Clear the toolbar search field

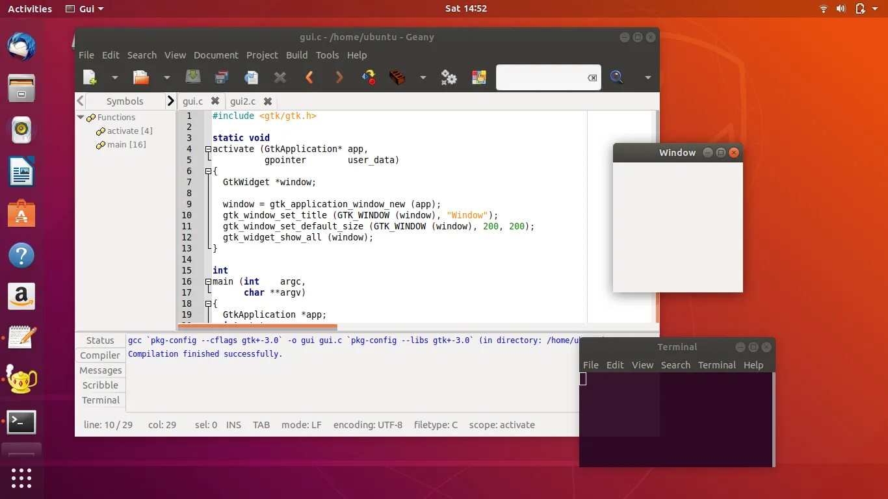592,77
